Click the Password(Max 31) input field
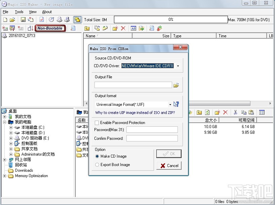 point(152,130)
